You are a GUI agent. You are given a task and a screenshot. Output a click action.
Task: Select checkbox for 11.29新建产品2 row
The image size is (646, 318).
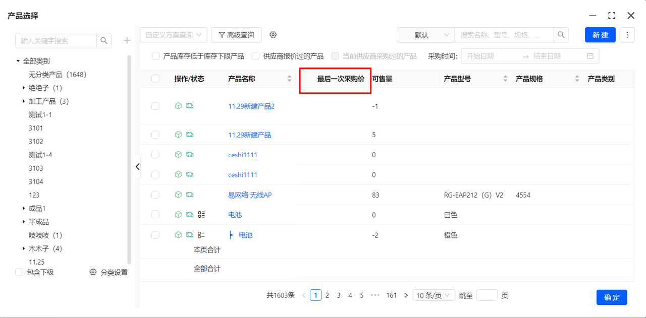tap(155, 106)
